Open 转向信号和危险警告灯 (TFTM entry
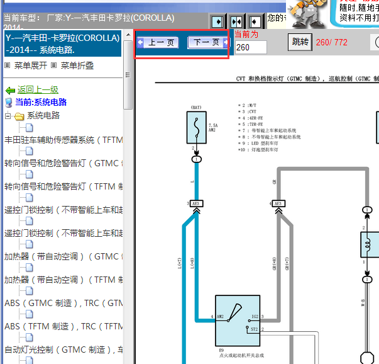This screenshot has height=364, width=379. (x=63, y=186)
